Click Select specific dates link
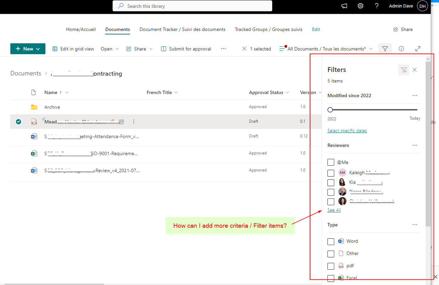This screenshot has height=285, width=439. (347, 131)
